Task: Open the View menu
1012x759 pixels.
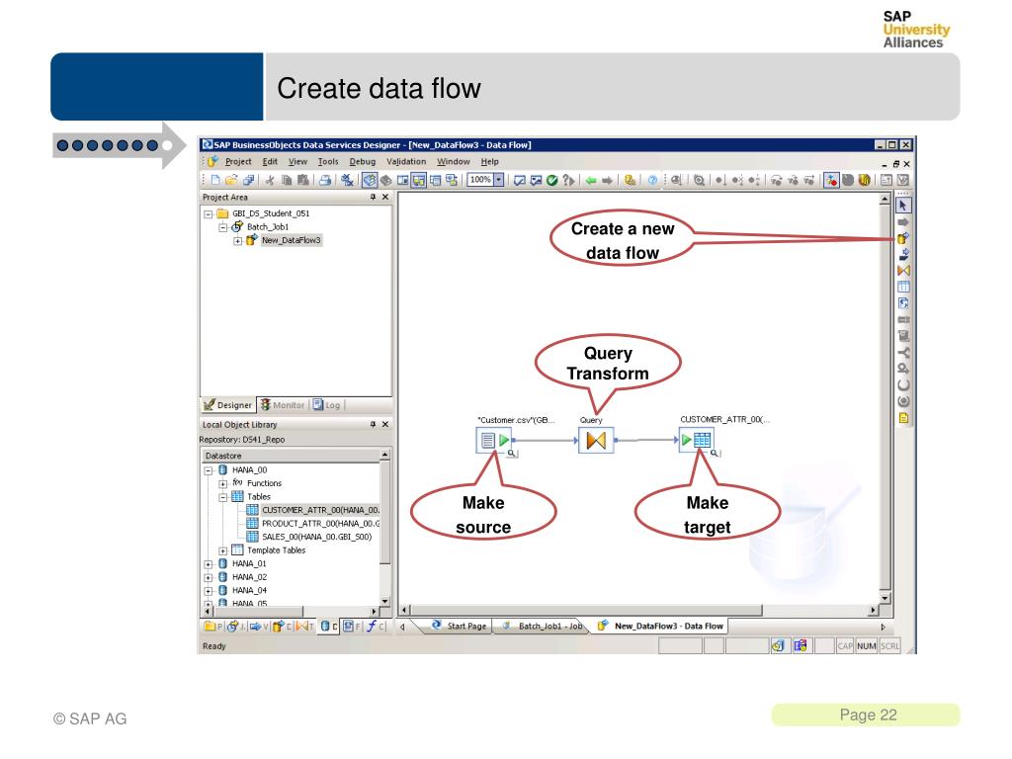Action: pos(297,161)
